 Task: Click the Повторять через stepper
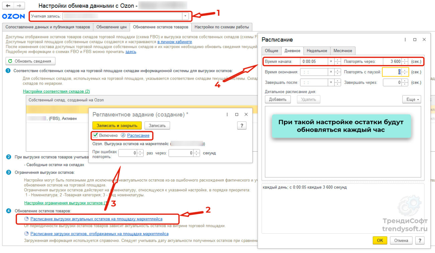click(x=405, y=62)
